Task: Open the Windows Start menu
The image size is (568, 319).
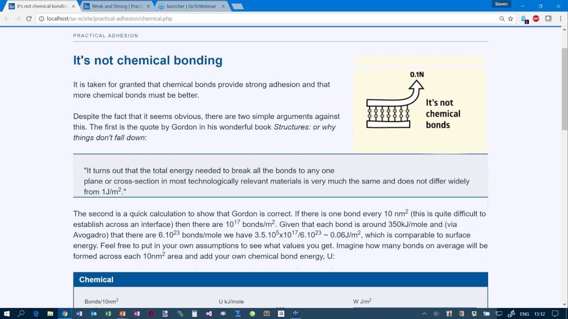Action: coord(7,314)
